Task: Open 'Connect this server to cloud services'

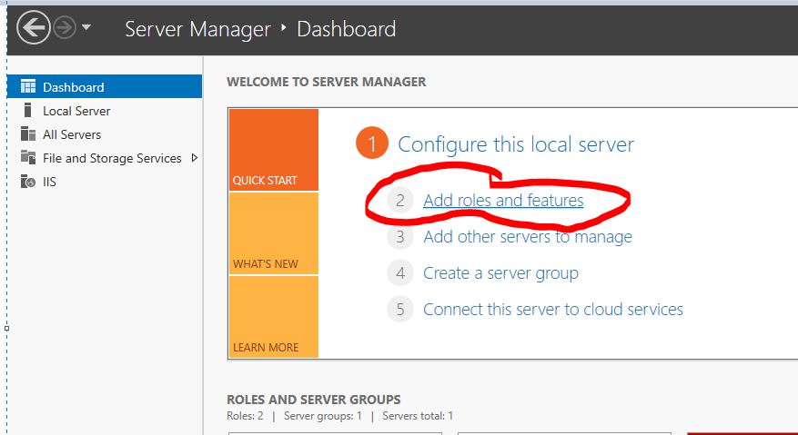Action: coord(552,310)
